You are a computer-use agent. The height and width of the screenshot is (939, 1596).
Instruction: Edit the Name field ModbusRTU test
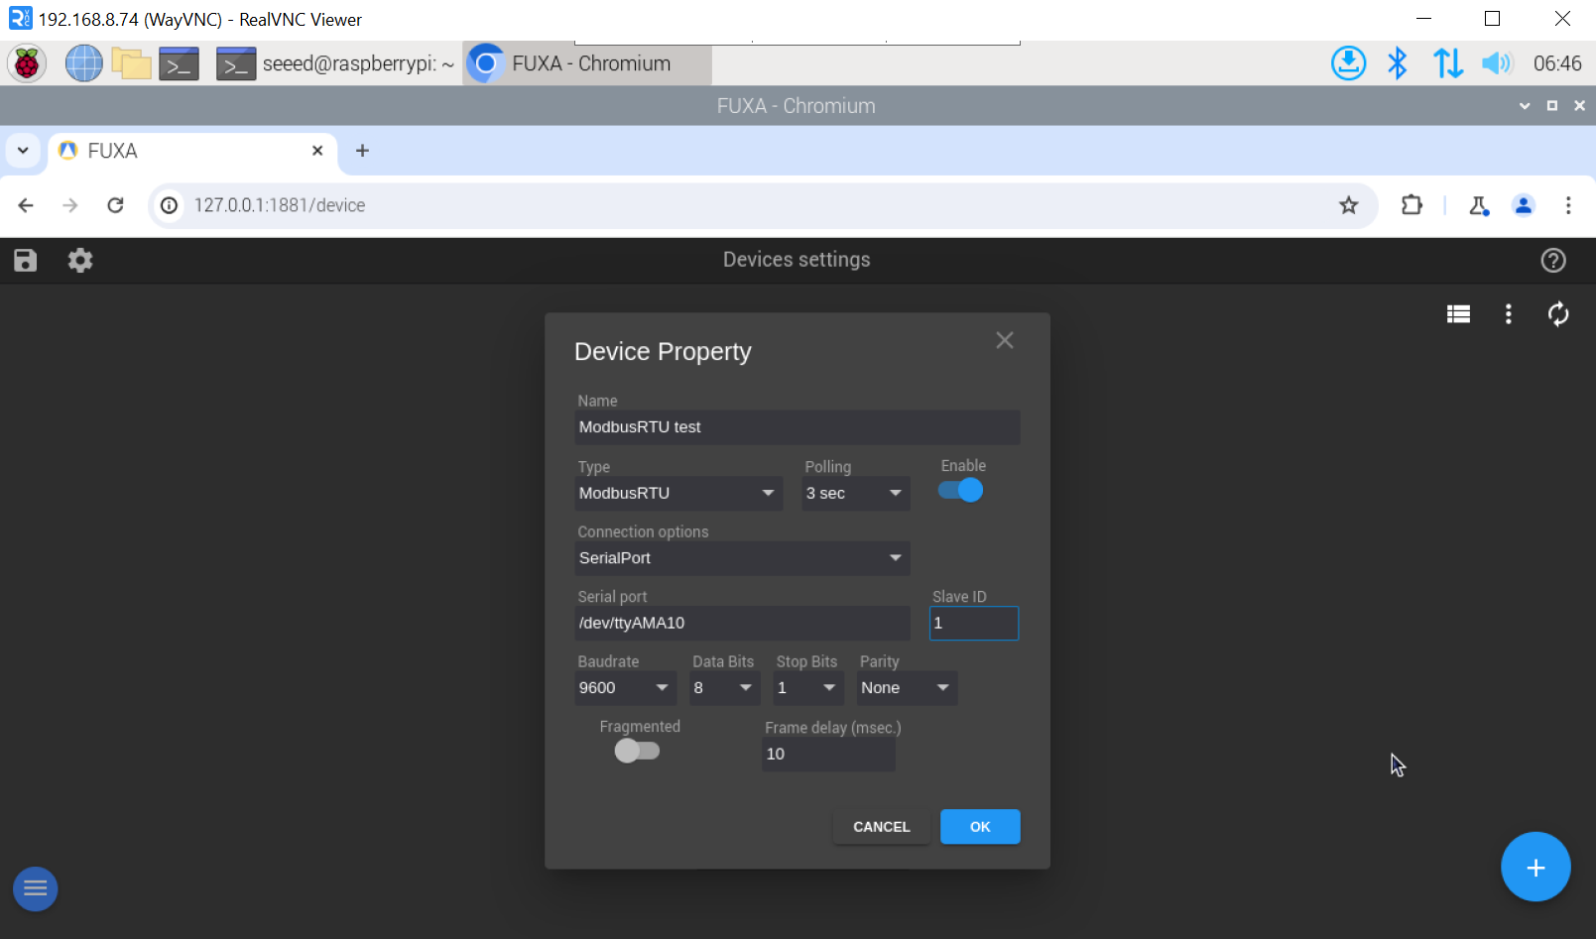click(x=798, y=427)
